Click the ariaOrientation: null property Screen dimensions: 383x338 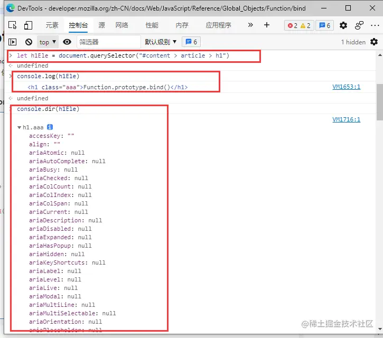[66, 322]
